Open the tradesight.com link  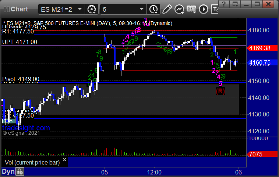click(26, 128)
